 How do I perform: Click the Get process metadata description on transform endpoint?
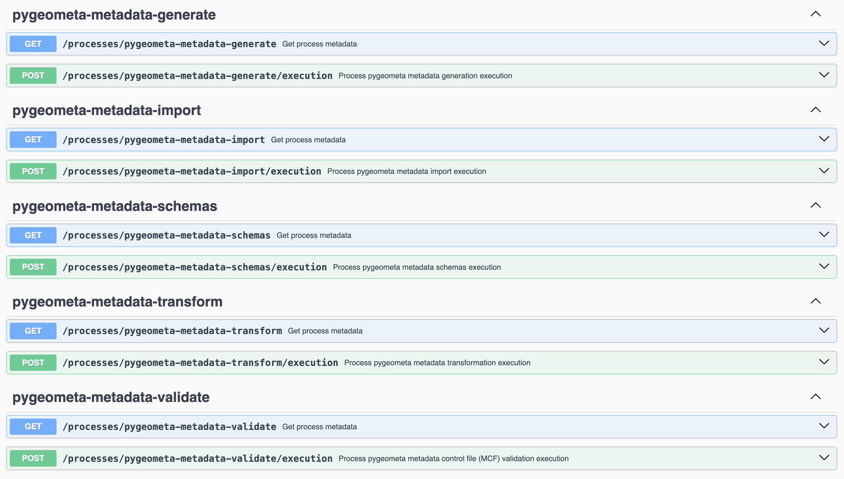tap(325, 330)
